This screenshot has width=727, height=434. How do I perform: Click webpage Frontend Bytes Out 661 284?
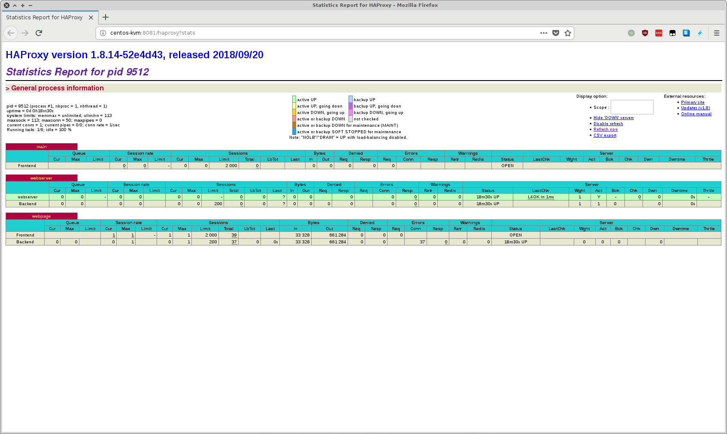tap(338, 235)
